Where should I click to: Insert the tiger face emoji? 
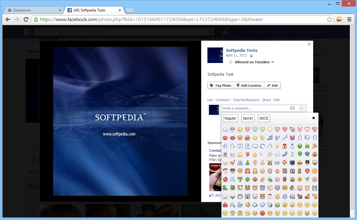(x=285, y=188)
